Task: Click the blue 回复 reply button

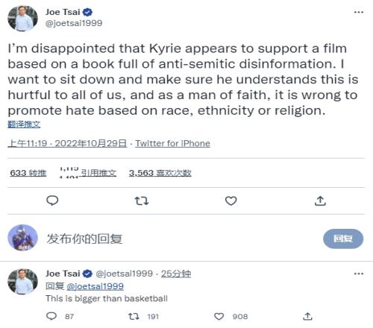Action: click(x=343, y=239)
